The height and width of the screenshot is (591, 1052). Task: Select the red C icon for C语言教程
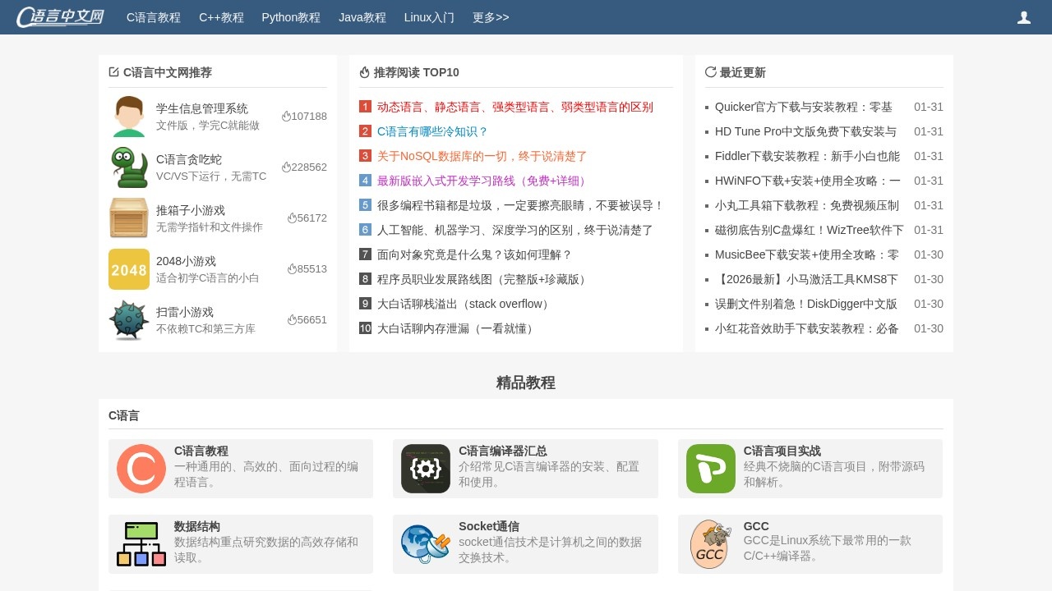pyautogui.click(x=141, y=469)
